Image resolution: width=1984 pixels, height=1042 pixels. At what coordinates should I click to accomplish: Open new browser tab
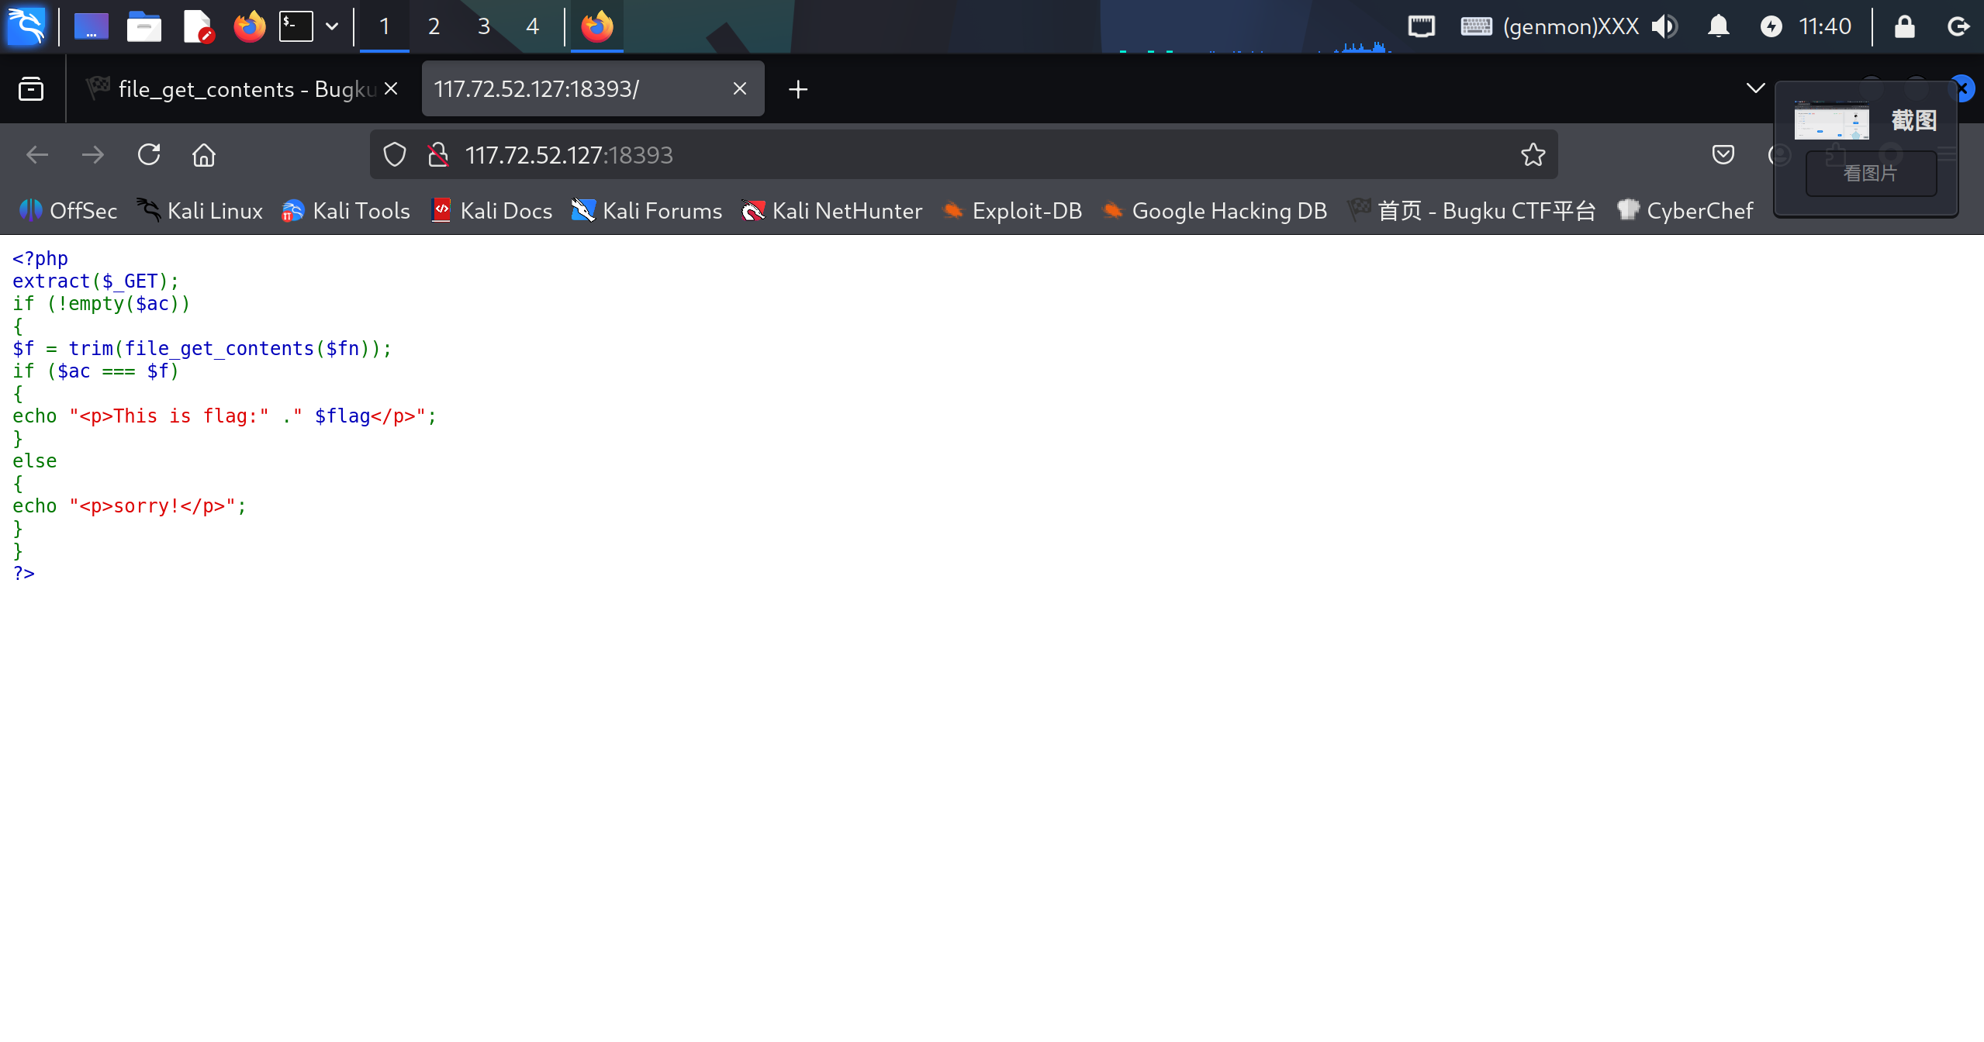click(797, 89)
